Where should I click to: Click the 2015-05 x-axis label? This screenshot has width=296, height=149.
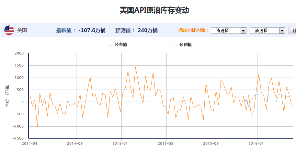click(x=165, y=143)
